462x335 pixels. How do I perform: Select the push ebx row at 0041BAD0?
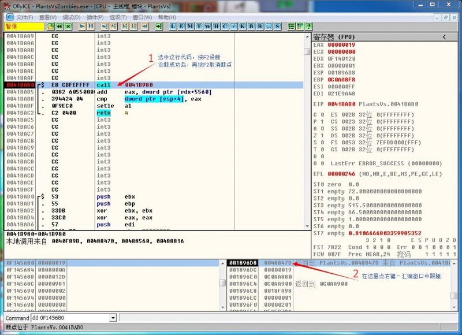coord(154,196)
